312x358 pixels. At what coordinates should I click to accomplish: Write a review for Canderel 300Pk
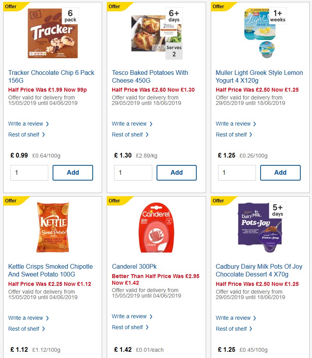129,316
